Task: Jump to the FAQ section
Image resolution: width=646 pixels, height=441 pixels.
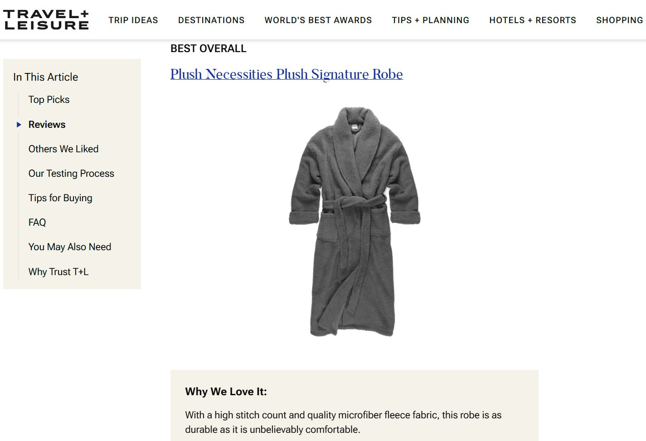Action: [37, 223]
